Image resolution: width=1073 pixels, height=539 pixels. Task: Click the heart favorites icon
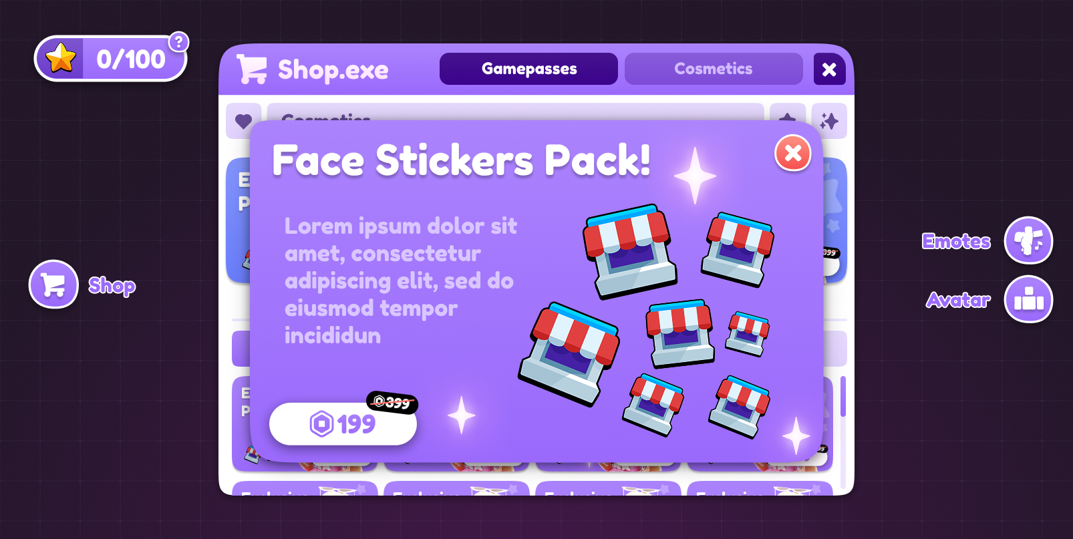[243, 121]
